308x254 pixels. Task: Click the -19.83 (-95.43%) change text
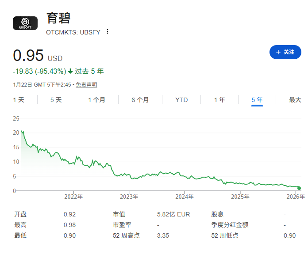(39, 71)
